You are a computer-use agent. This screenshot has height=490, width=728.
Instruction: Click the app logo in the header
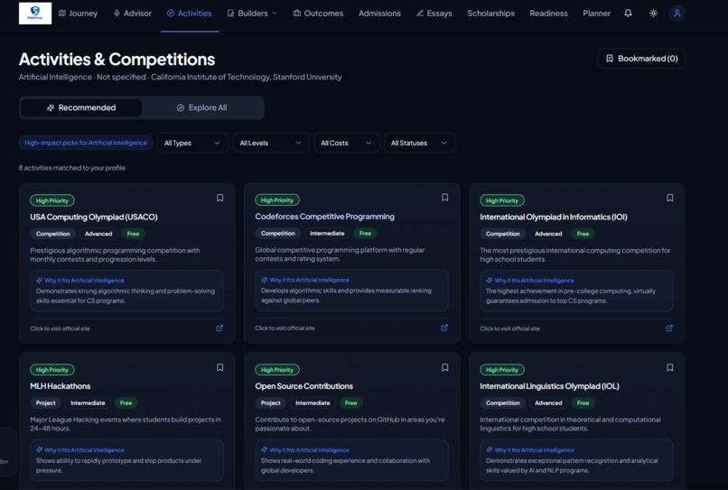(35, 13)
